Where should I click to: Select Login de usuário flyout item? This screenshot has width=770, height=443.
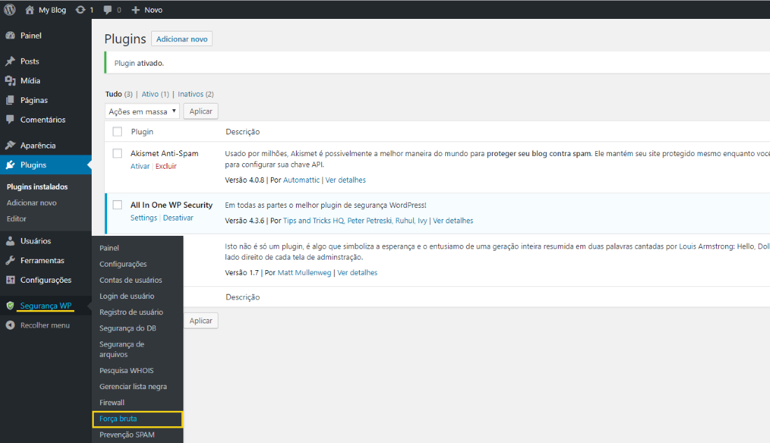[127, 296]
